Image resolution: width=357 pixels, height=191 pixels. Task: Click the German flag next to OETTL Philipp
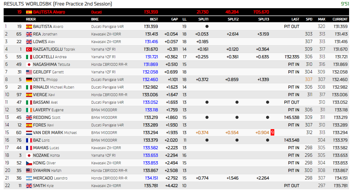[x=29, y=80]
